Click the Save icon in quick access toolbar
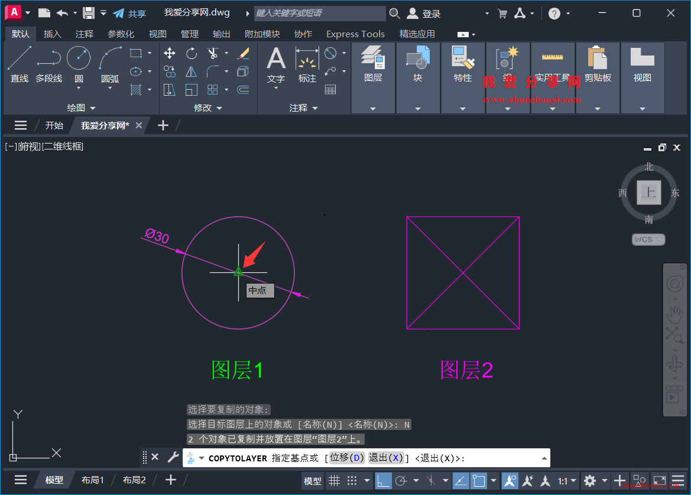Viewport: 691px width, 495px height. click(x=89, y=13)
